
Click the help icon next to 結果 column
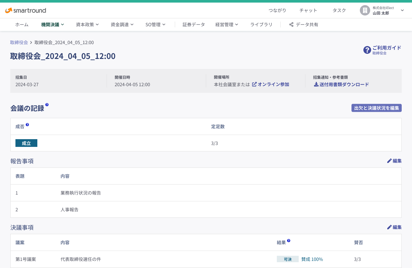pos(289,240)
